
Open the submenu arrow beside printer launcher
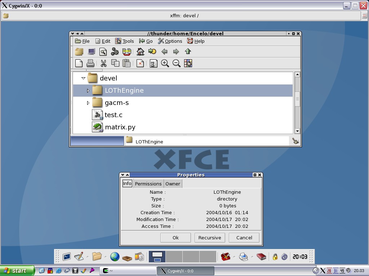252,257
